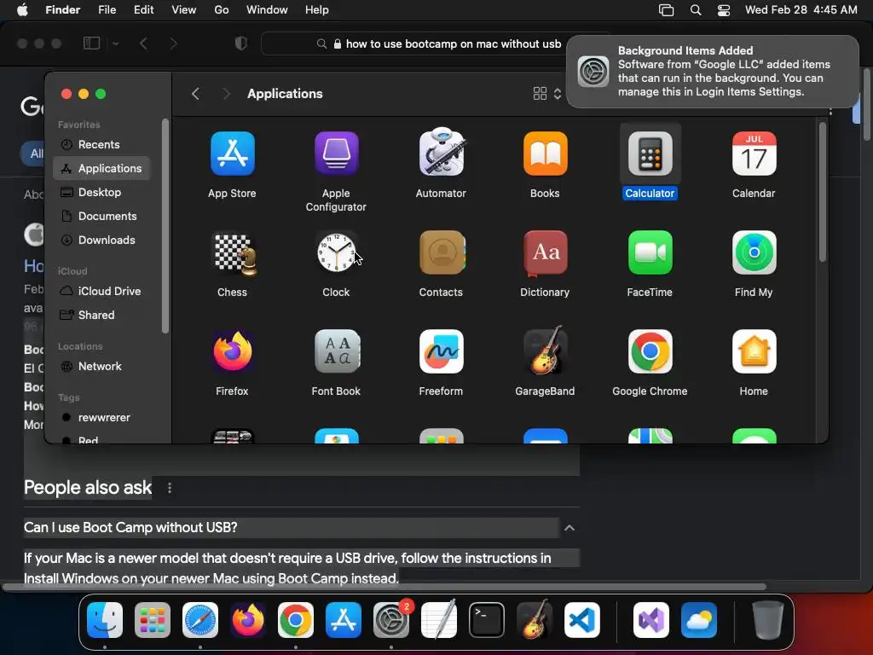Open Trash in the Dock
The width and height of the screenshot is (873, 655).
768,620
